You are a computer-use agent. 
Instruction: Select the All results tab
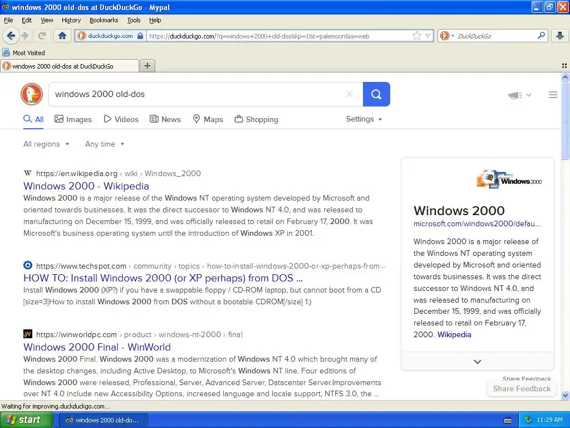[33, 119]
